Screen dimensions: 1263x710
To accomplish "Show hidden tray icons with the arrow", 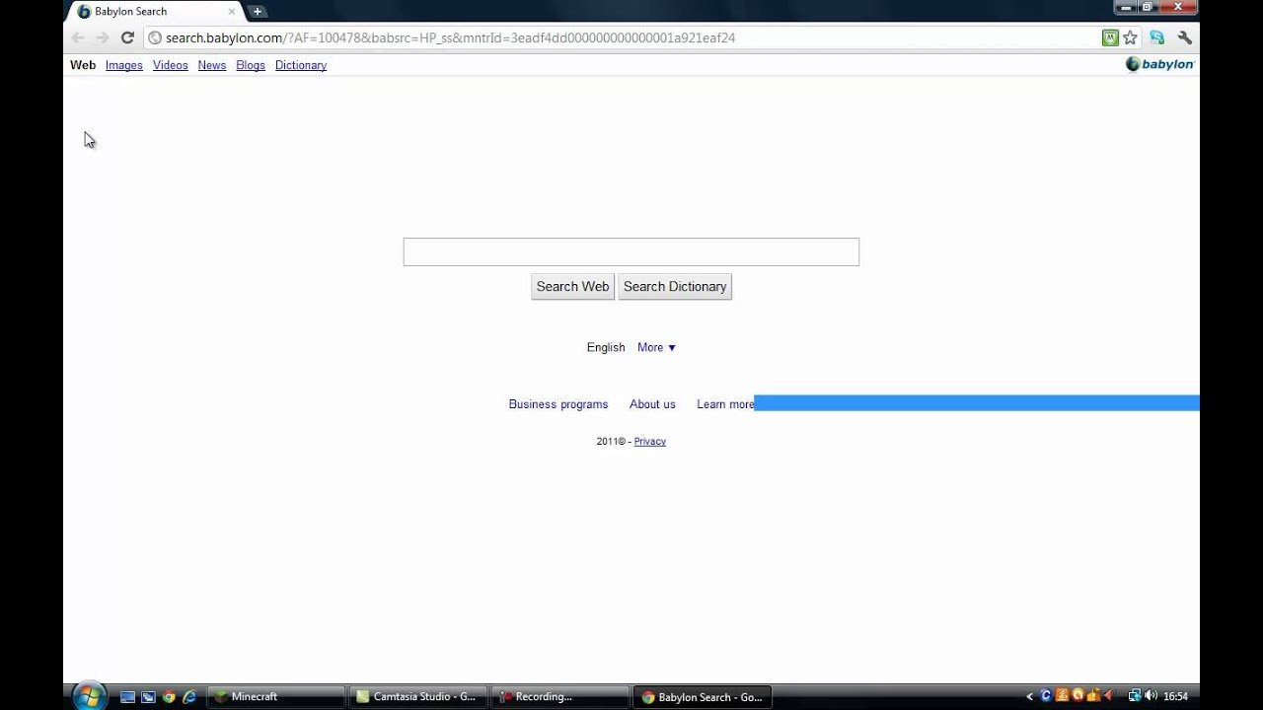I will pyautogui.click(x=1031, y=696).
